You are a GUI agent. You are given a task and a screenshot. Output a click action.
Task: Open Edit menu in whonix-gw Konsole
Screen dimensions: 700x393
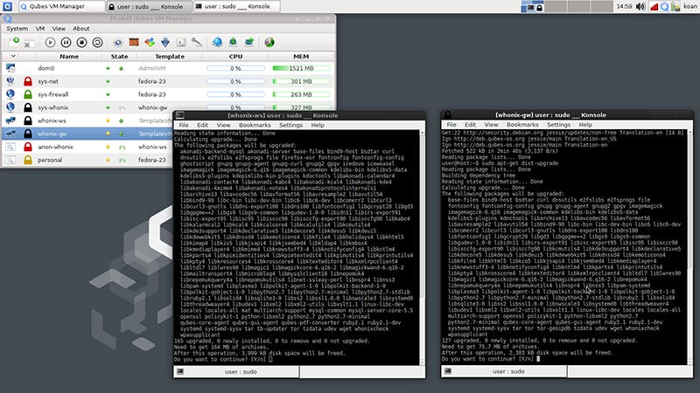pos(470,125)
